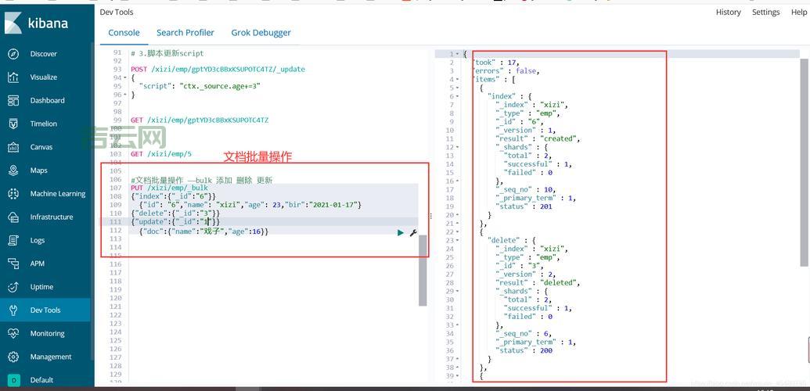Open the wrench request options menu
810x391 pixels.
coord(413,232)
